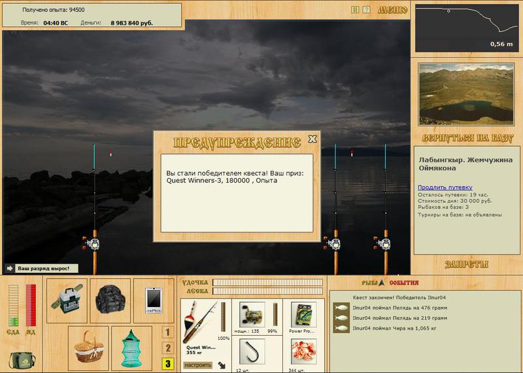This screenshot has width=523, height=373.
Task: Click the middle fishing rod's reel
Action: coord(333,243)
